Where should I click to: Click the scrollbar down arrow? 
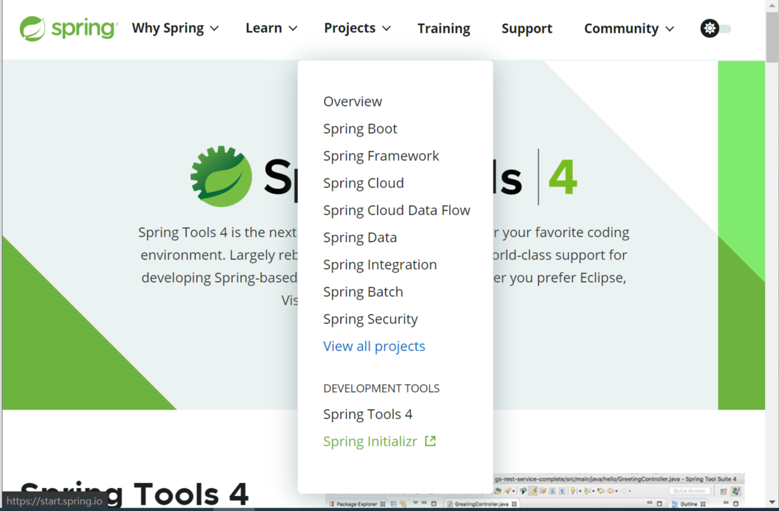tap(772, 502)
